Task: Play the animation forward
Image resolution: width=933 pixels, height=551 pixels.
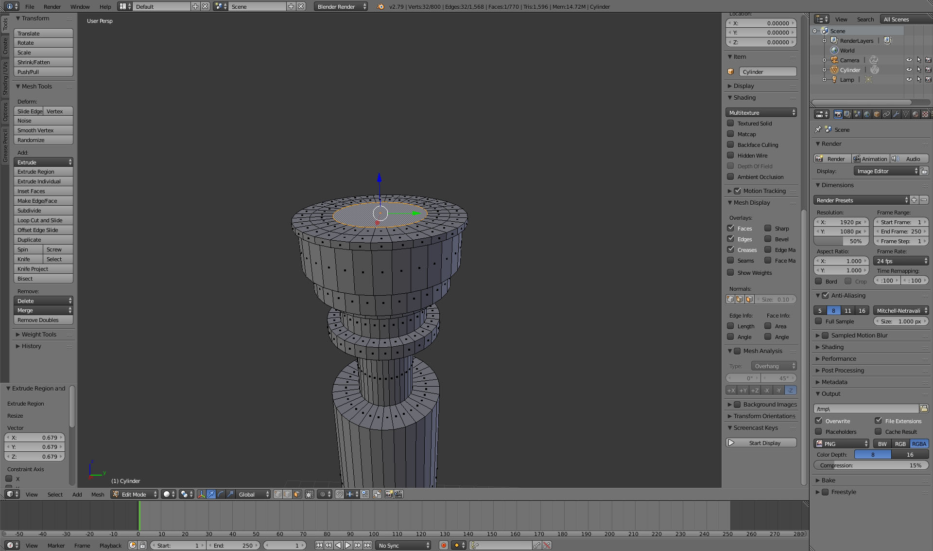Action: 348,545
